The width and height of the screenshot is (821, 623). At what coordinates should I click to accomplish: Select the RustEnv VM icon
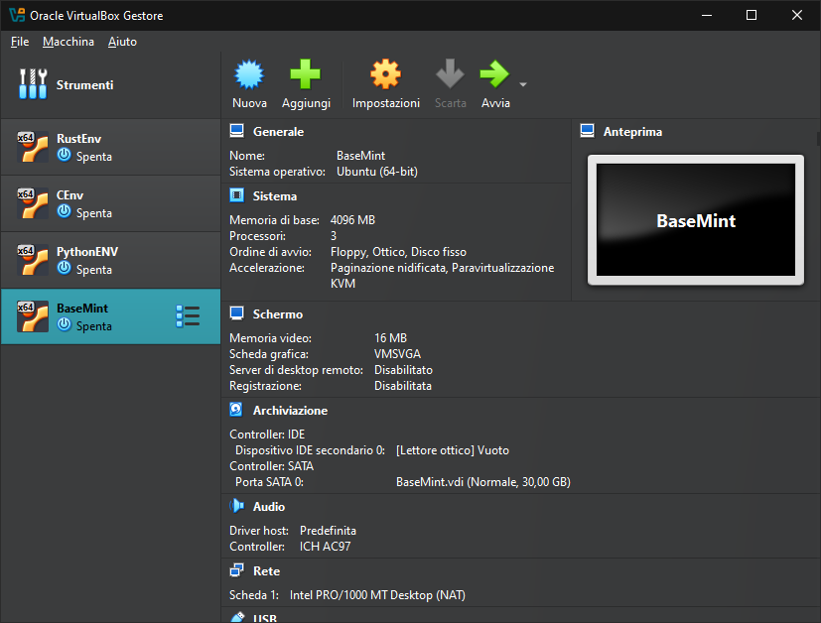[33, 147]
